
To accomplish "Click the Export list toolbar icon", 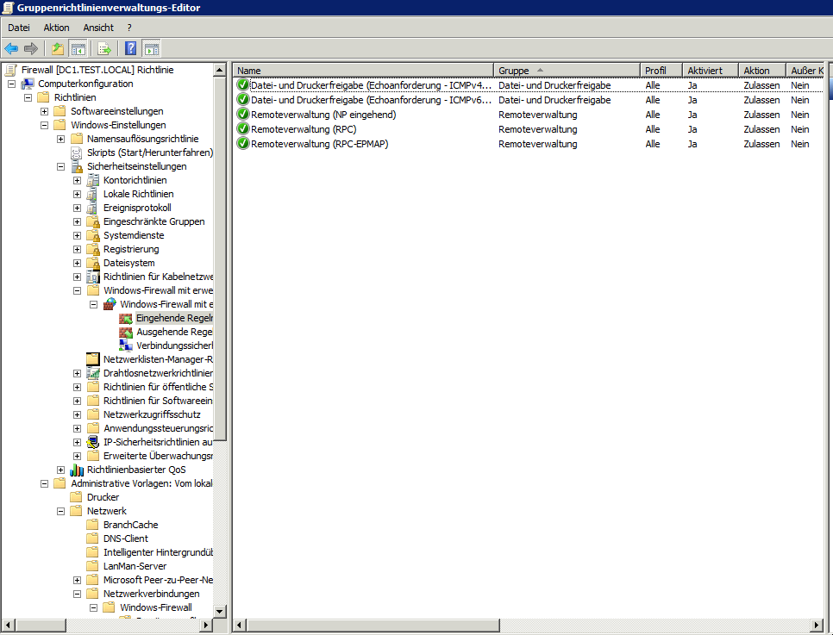I will (105, 48).
